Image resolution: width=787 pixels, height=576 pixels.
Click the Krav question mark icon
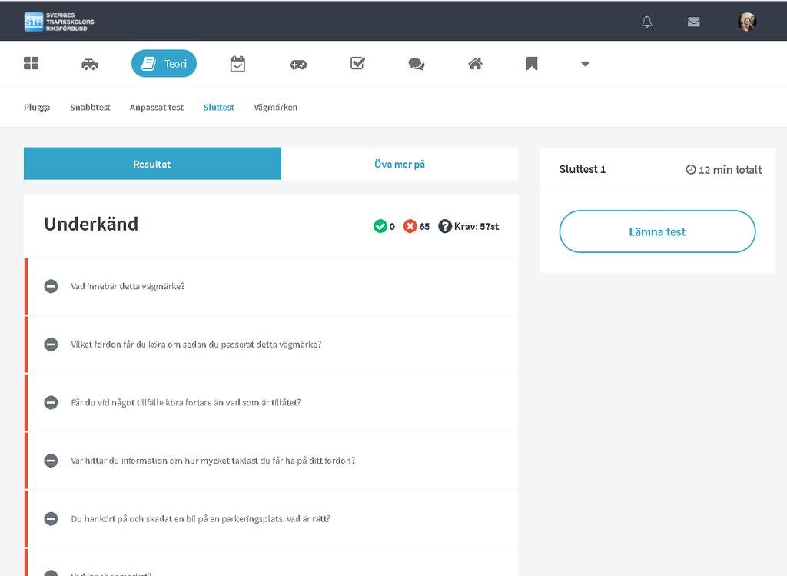pyautogui.click(x=445, y=227)
